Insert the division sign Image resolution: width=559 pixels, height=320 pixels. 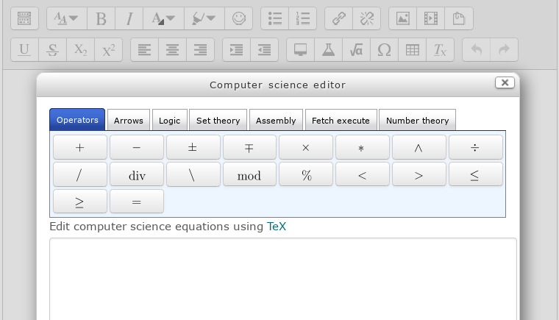[476, 147]
